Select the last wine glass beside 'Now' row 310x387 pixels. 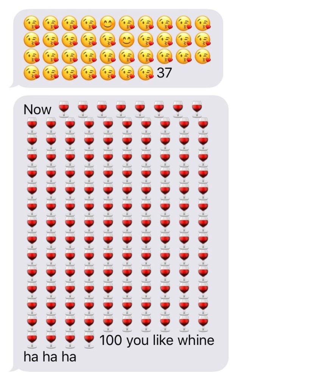197,109
